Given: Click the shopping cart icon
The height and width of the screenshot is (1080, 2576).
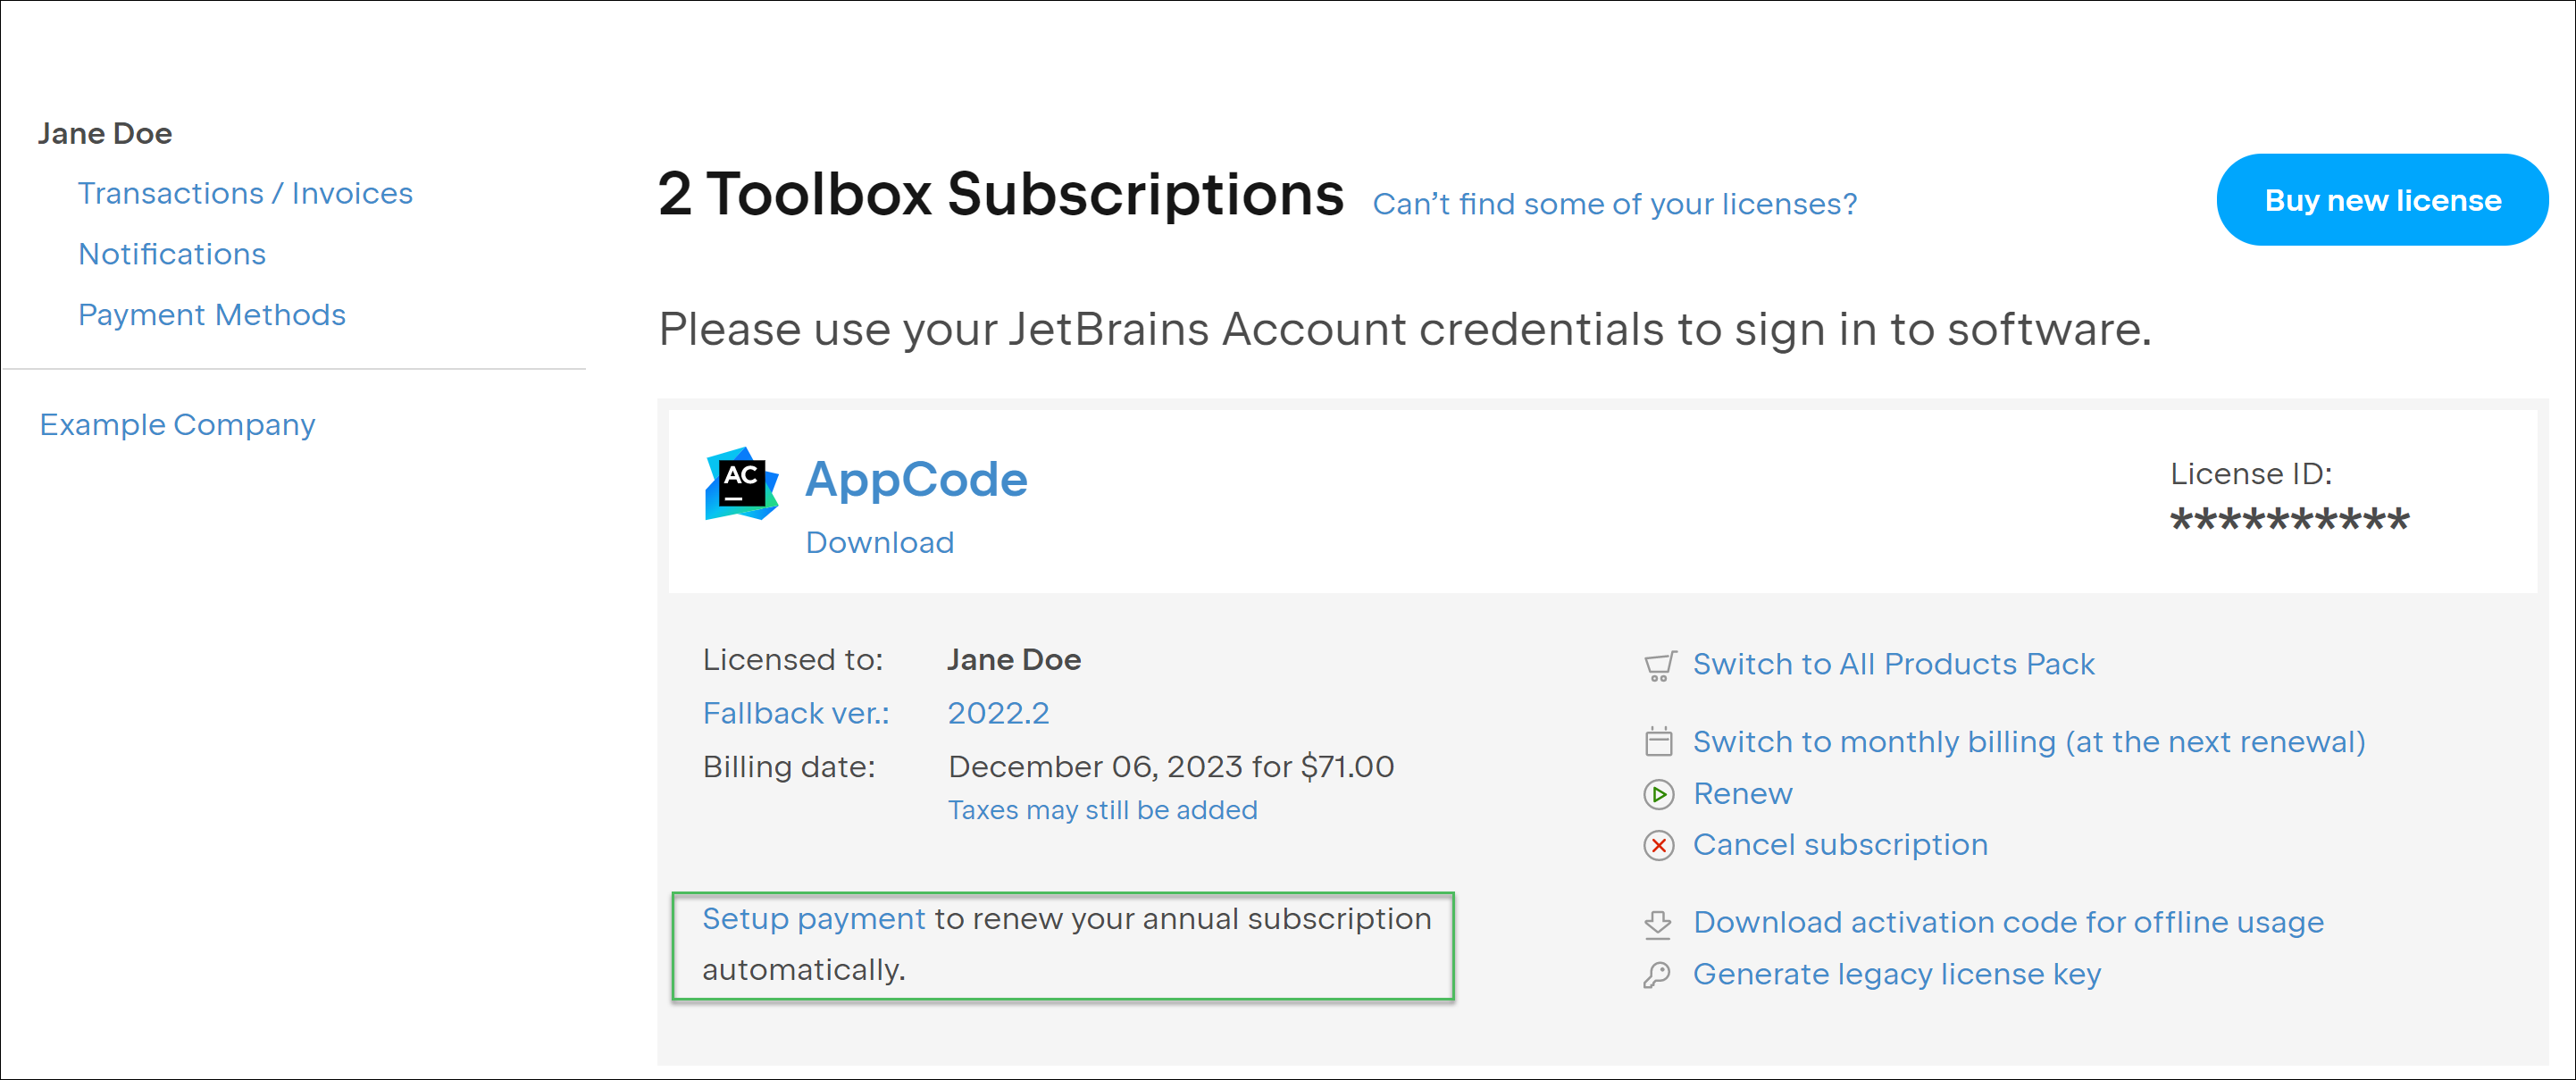Looking at the screenshot, I should pyautogui.click(x=1659, y=666).
